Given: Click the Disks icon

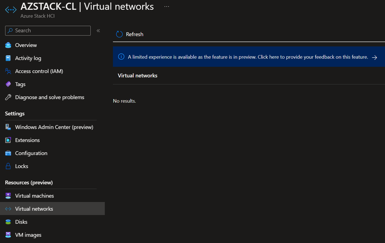Looking at the screenshot, I should tap(8, 222).
